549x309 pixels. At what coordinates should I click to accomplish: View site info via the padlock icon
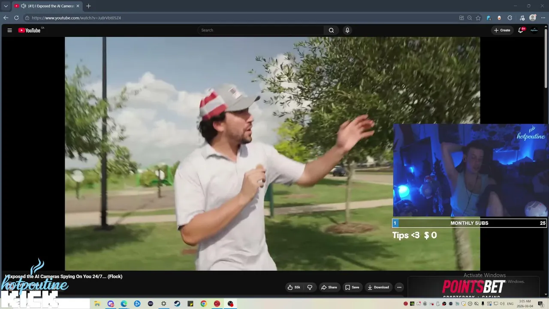[27, 18]
